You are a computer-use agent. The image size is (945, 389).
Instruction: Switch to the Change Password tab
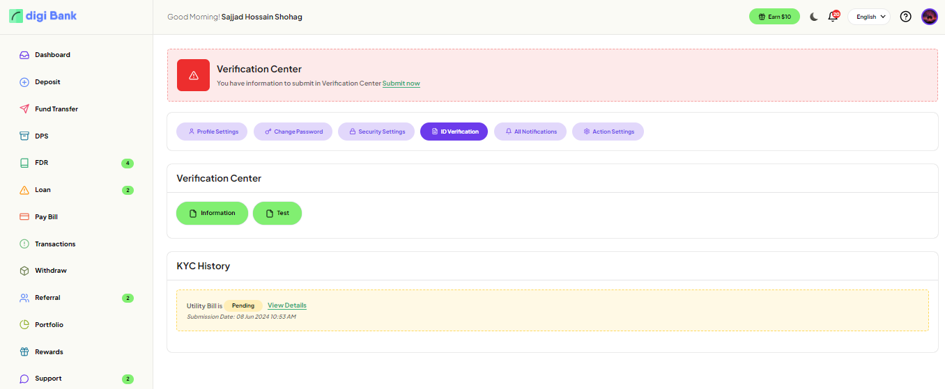(293, 132)
